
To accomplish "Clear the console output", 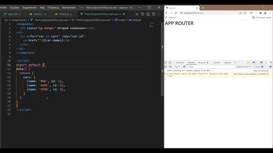I will tap(170, 67).
